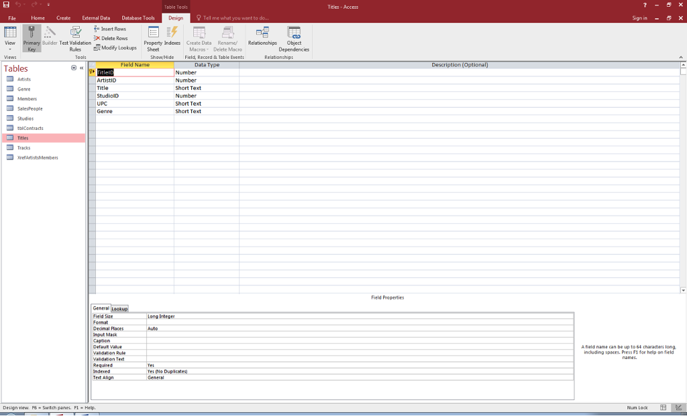
Task: Click Sign in at the top right
Action: click(x=639, y=18)
